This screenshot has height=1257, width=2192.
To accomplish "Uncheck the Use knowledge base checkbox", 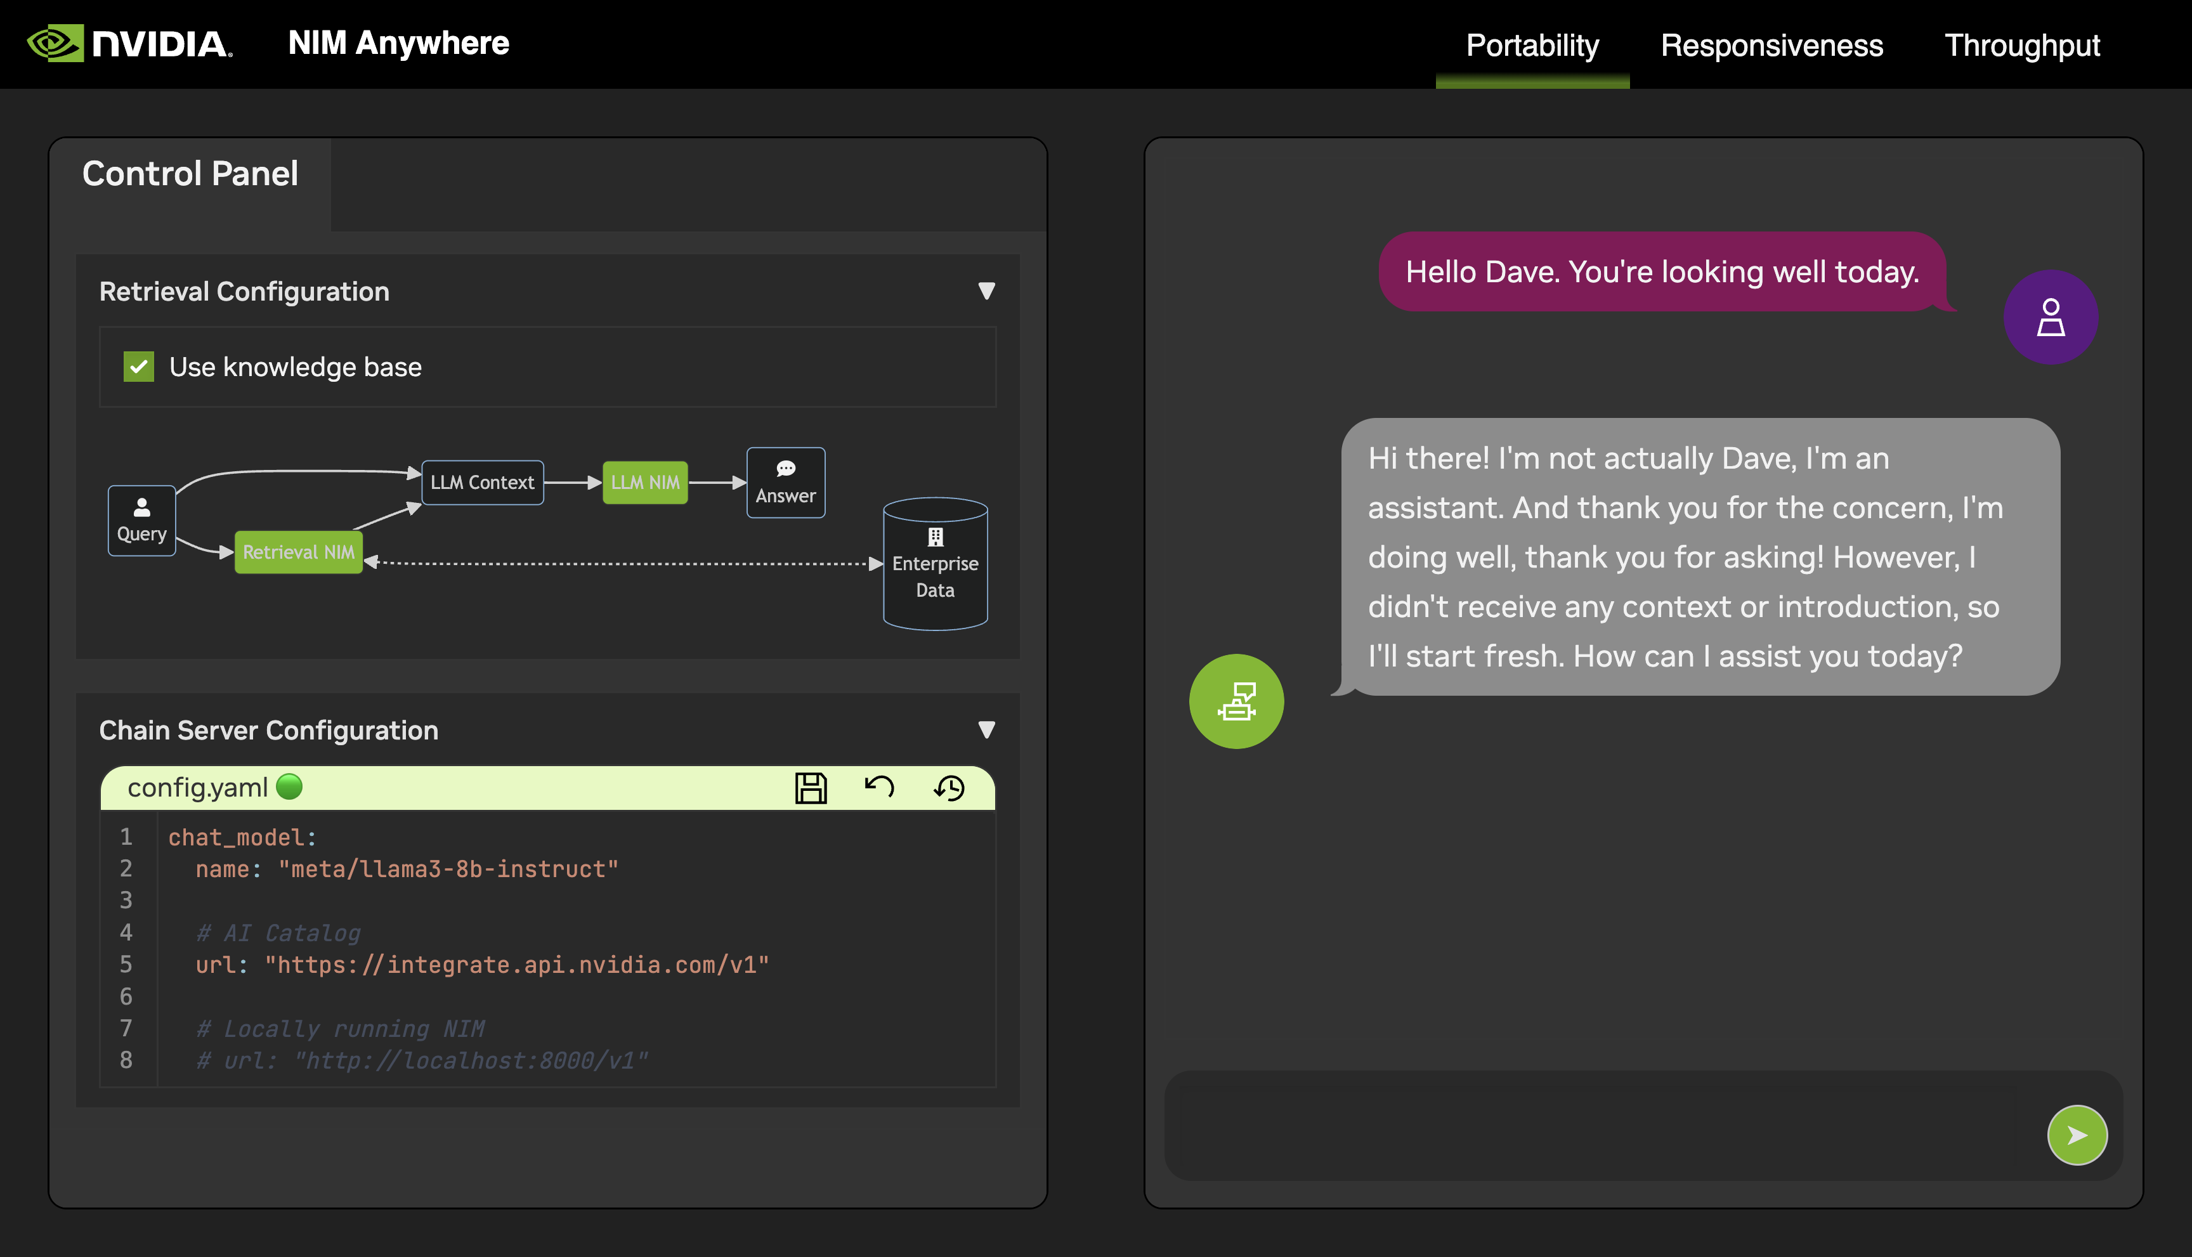I will (138, 367).
